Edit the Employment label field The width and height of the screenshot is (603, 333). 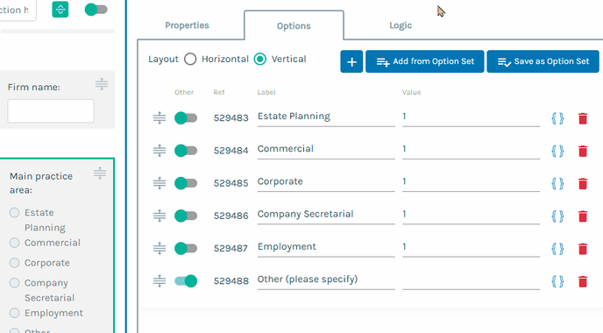(x=326, y=248)
